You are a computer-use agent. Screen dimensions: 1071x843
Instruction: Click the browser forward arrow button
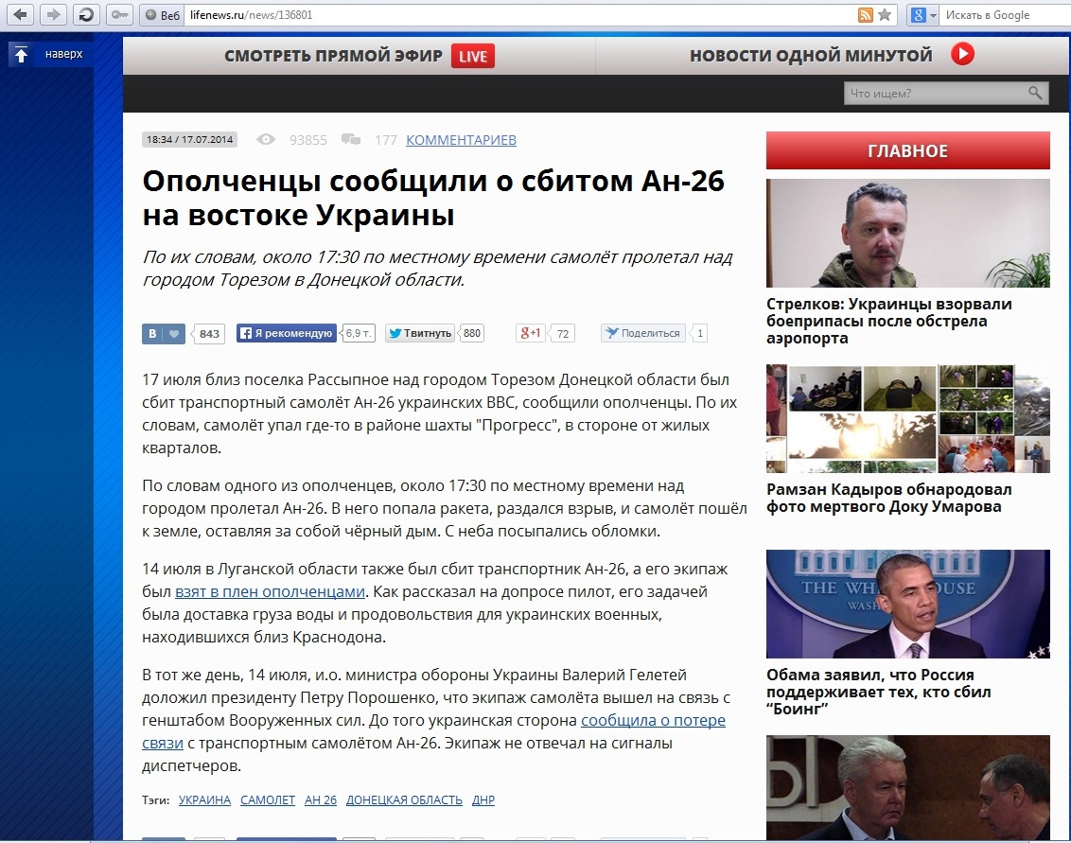[x=53, y=14]
